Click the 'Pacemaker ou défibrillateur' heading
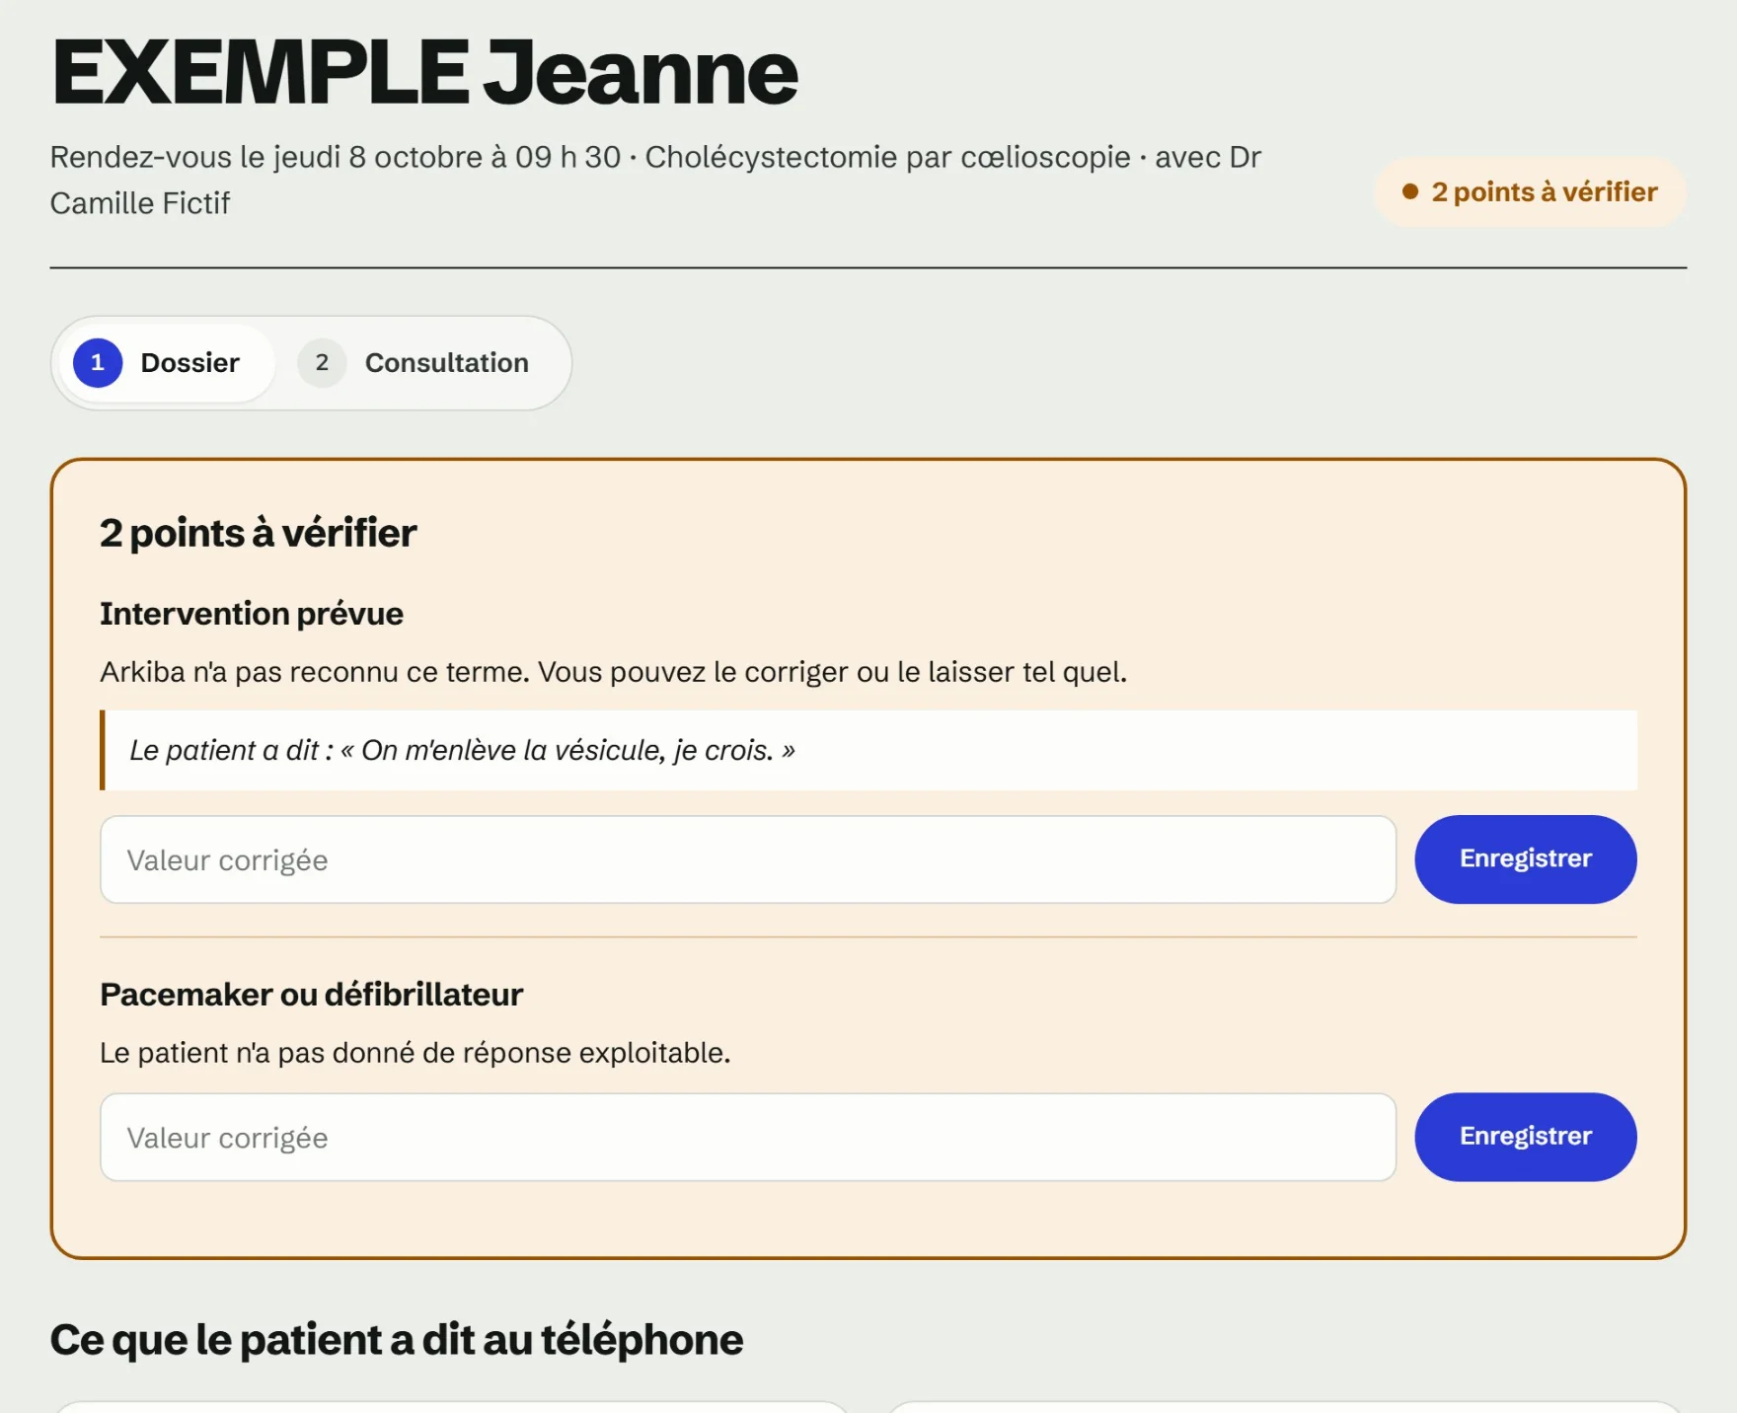Screen dimensions: 1737x1413 (311, 995)
